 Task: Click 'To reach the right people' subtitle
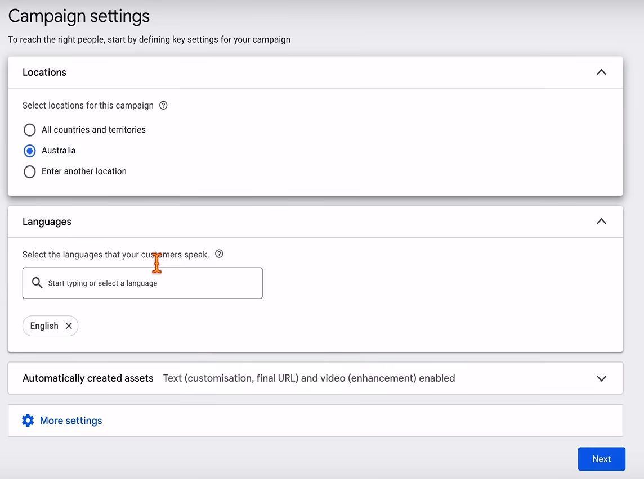tap(149, 39)
